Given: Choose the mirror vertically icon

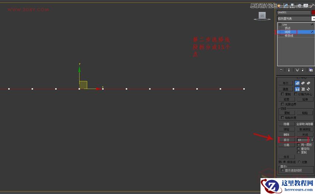Looking at the screenshot, I should pyautogui.click(x=303, y=89).
